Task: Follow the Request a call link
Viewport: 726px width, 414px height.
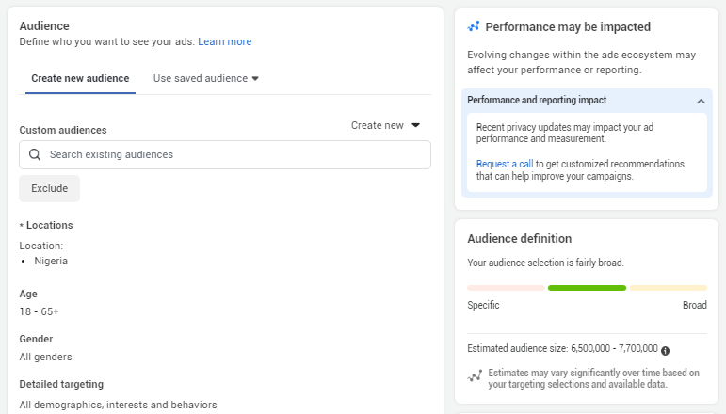Action: point(505,164)
